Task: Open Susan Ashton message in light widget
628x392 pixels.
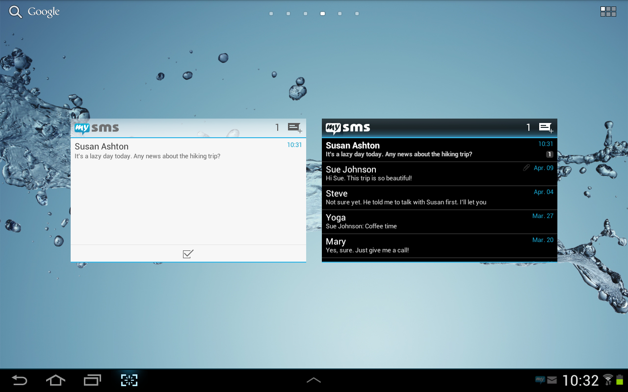Action: tap(188, 151)
